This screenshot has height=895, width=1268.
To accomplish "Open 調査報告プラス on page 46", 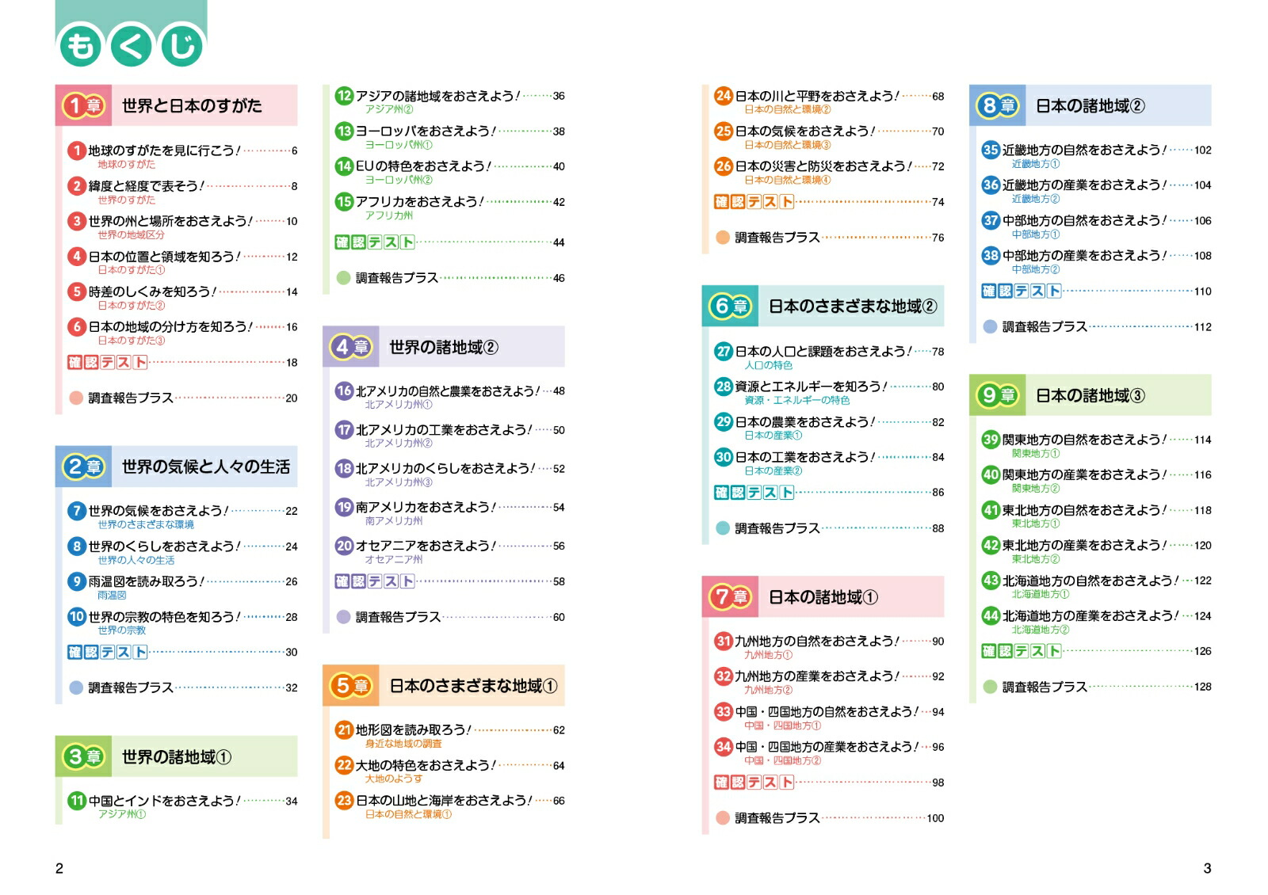I will click(396, 278).
